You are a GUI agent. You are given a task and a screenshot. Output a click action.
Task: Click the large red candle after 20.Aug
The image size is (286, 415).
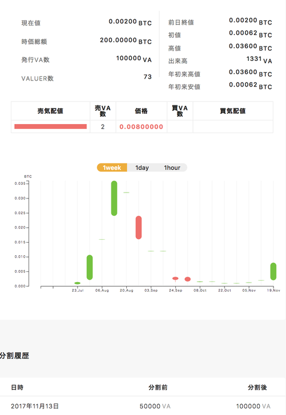(139, 228)
